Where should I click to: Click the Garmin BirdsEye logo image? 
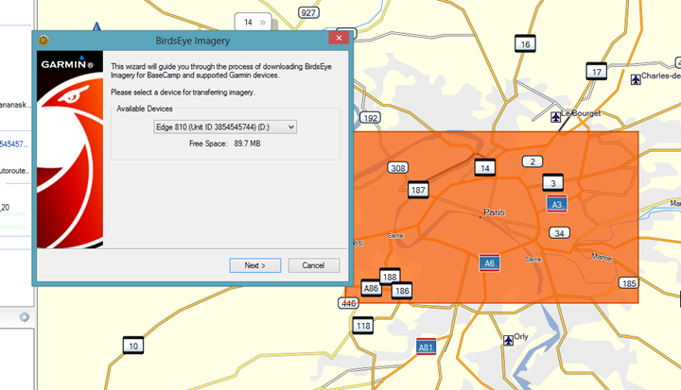click(70, 149)
